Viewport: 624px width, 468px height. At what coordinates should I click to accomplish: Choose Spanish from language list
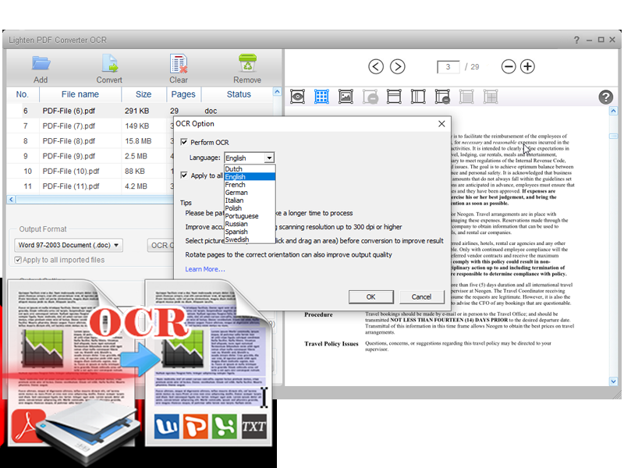coord(250,232)
